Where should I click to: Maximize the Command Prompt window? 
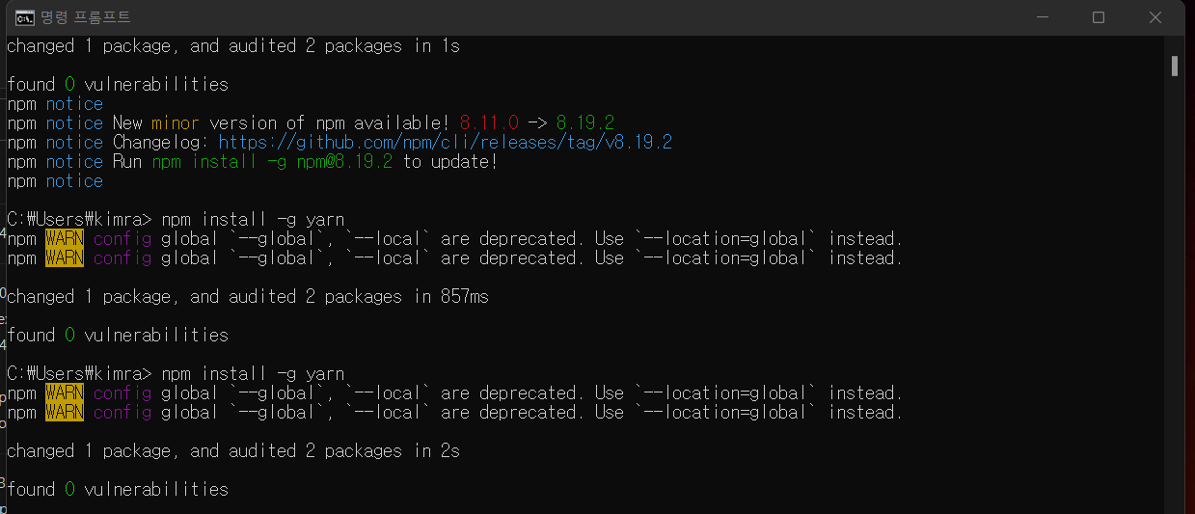click(1098, 17)
